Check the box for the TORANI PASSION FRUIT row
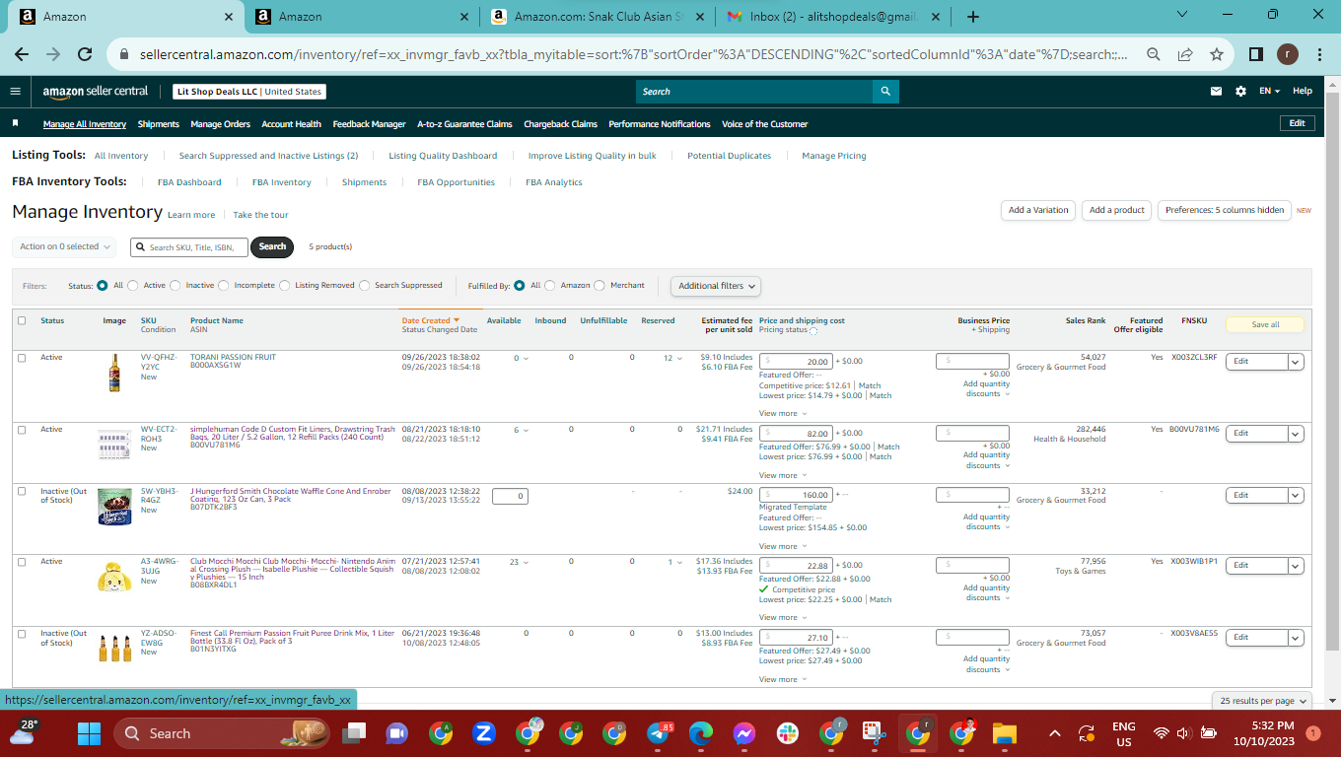1341x757 pixels. 22,357
